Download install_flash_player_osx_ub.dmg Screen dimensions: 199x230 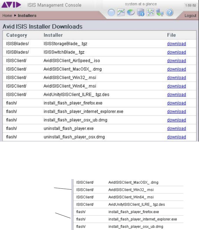[176, 120]
